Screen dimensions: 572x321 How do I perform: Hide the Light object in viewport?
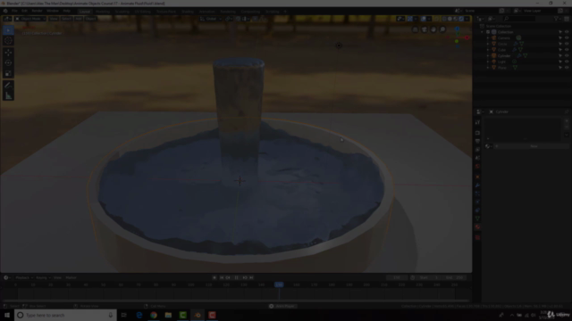point(567,62)
